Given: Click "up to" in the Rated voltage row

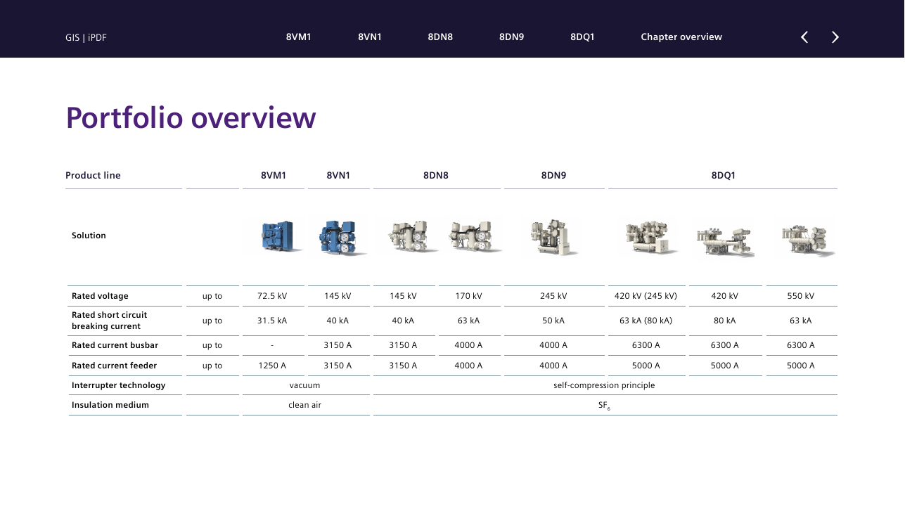Looking at the screenshot, I should (212, 296).
